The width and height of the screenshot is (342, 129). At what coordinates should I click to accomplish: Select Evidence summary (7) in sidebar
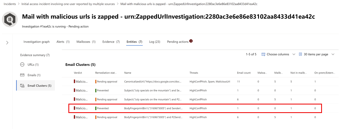[35, 55]
